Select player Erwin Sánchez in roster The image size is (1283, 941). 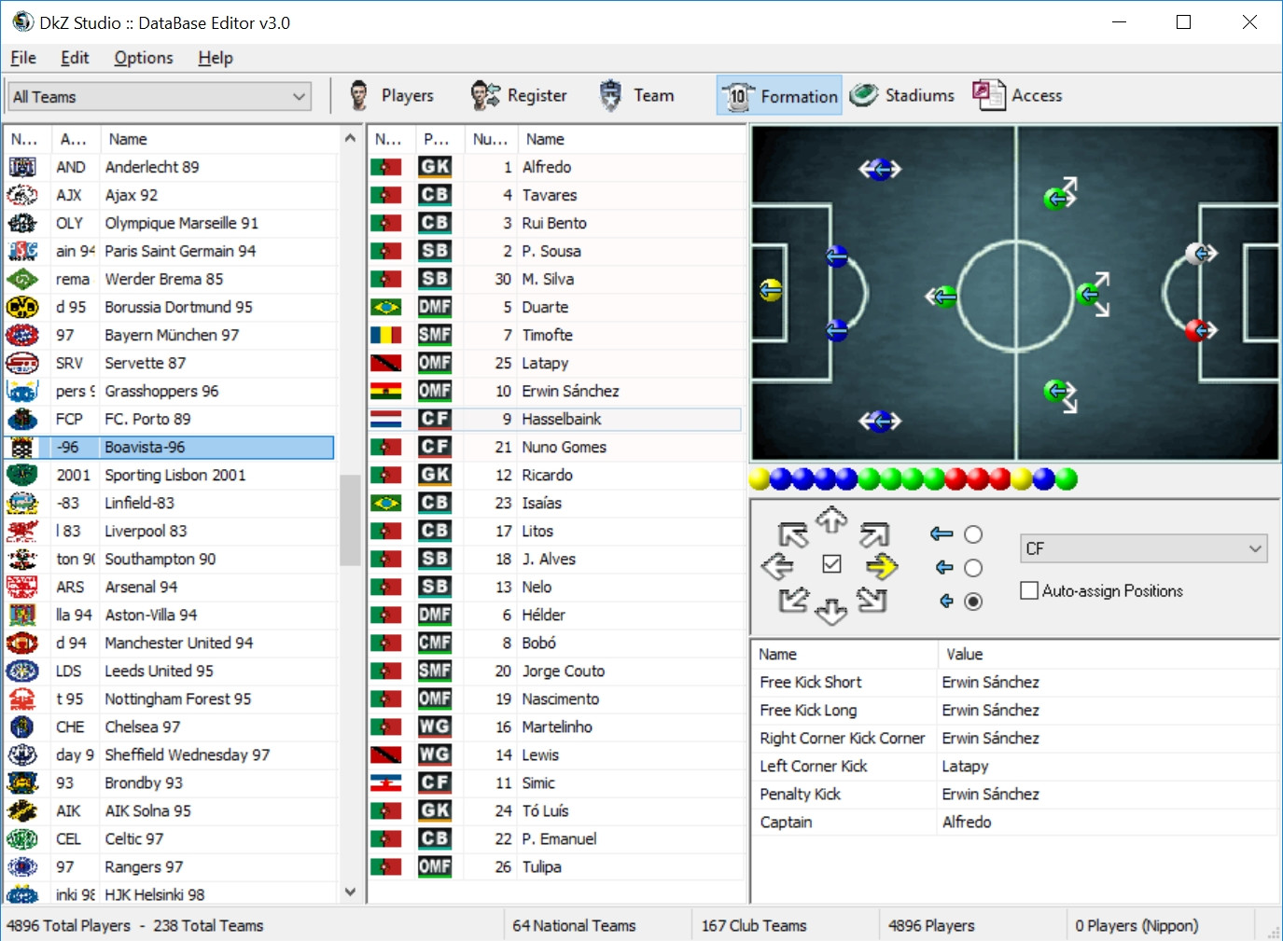(555, 391)
